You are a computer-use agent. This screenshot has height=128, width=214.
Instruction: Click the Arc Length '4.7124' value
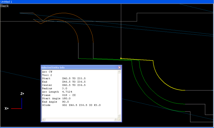[67, 92]
